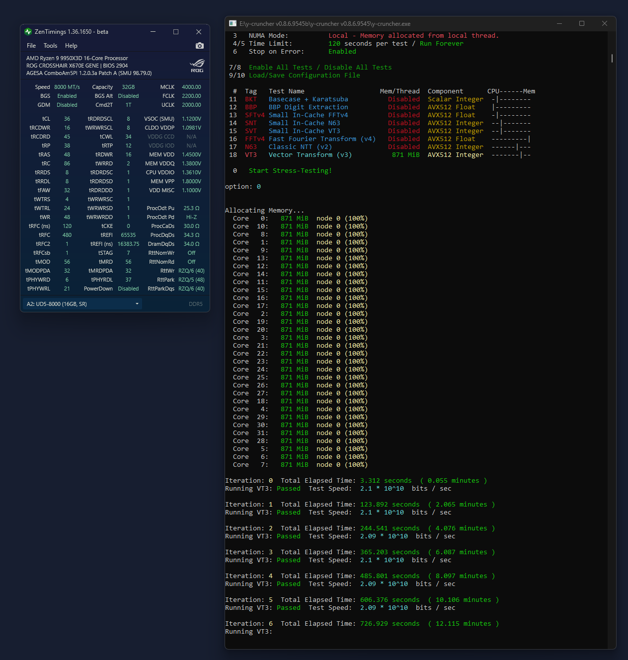
Task: Click the camera screenshot icon in ZenTimings
Action: pyautogui.click(x=200, y=46)
